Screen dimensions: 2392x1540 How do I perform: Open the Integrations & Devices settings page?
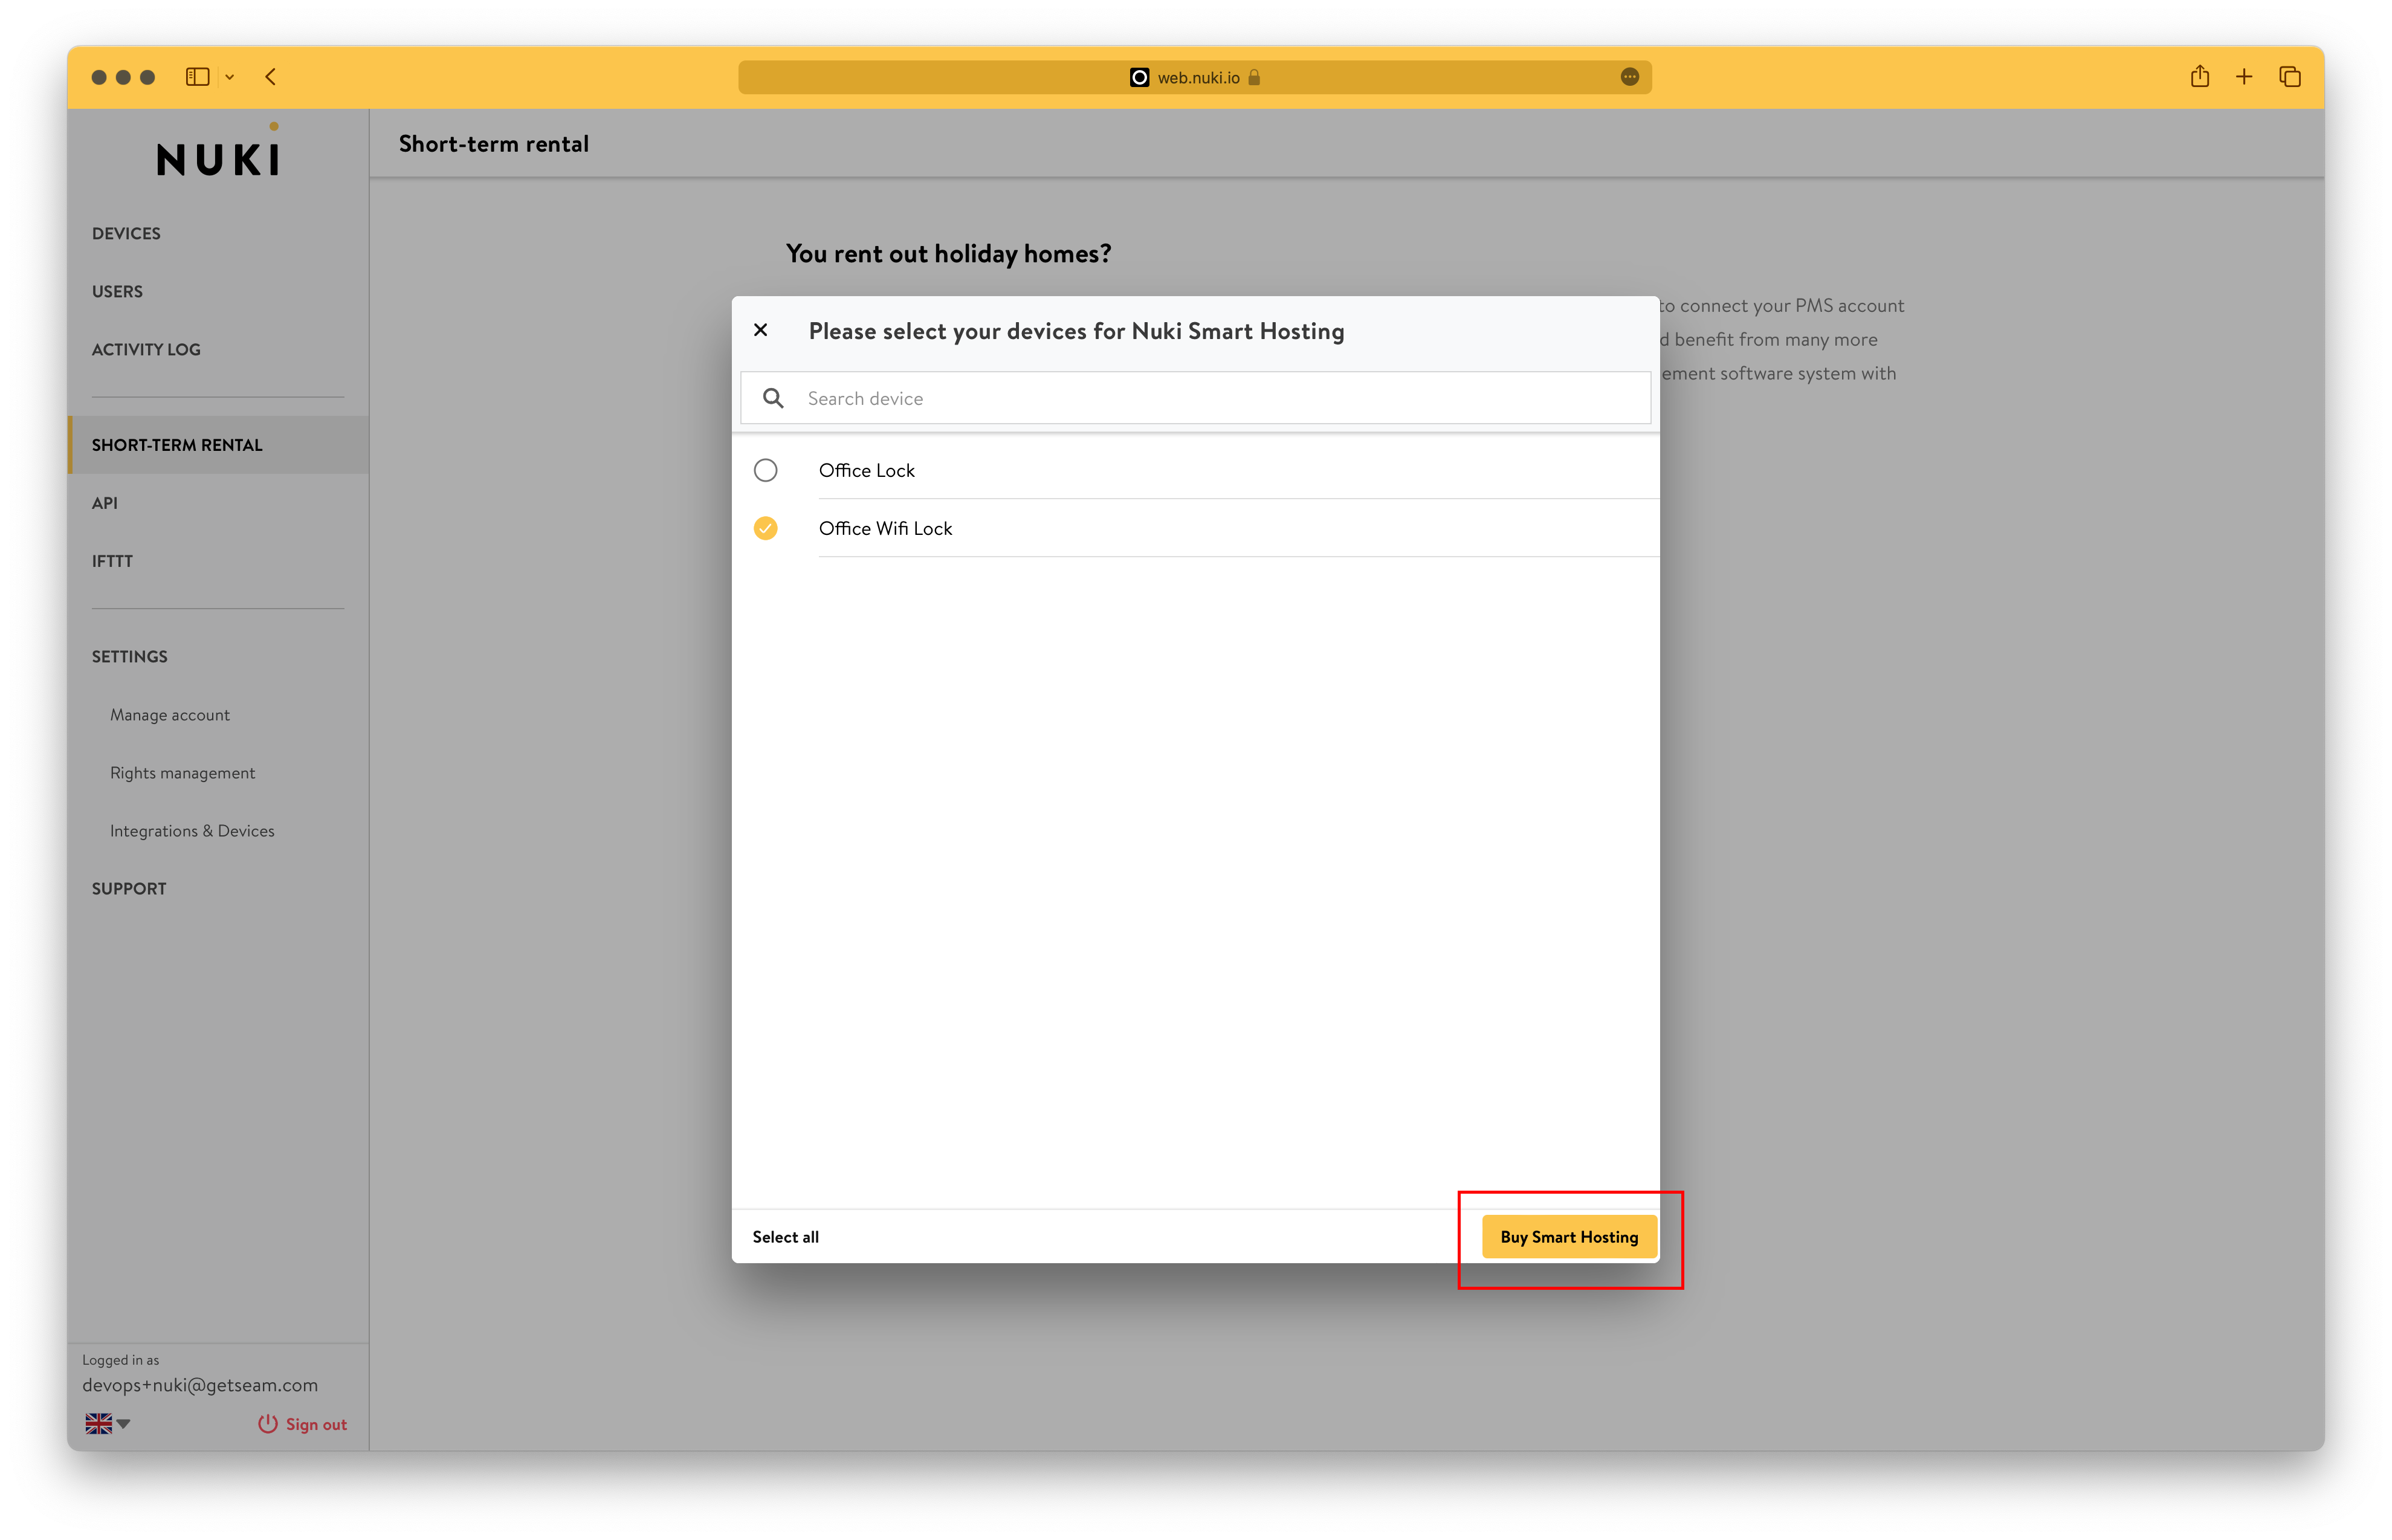tap(192, 830)
